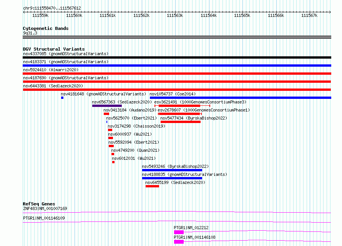Select the nsv4188835 blue variant bar
Screen dimensions: 342x246
point(172,178)
